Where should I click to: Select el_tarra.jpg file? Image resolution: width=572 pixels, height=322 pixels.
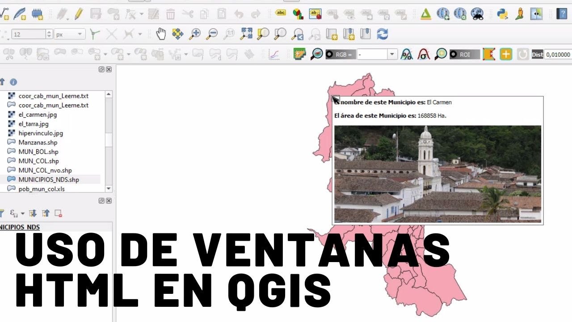(34, 124)
